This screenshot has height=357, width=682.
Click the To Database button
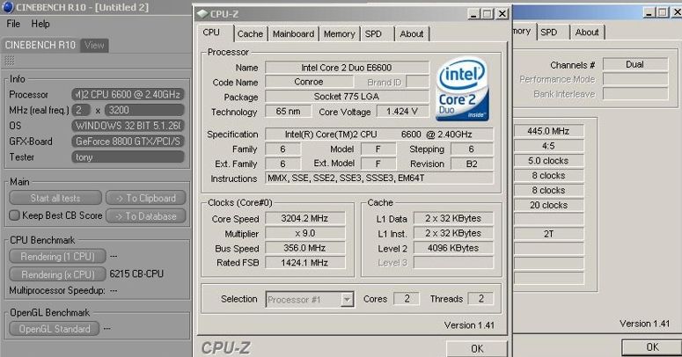[x=146, y=215]
